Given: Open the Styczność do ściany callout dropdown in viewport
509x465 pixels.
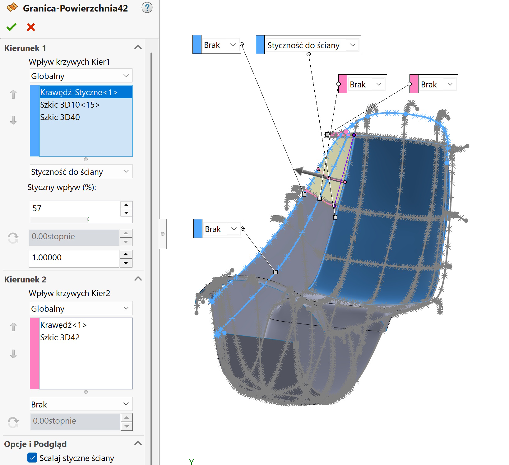Looking at the screenshot, I should pyautogui.click(x=352, y=45).
